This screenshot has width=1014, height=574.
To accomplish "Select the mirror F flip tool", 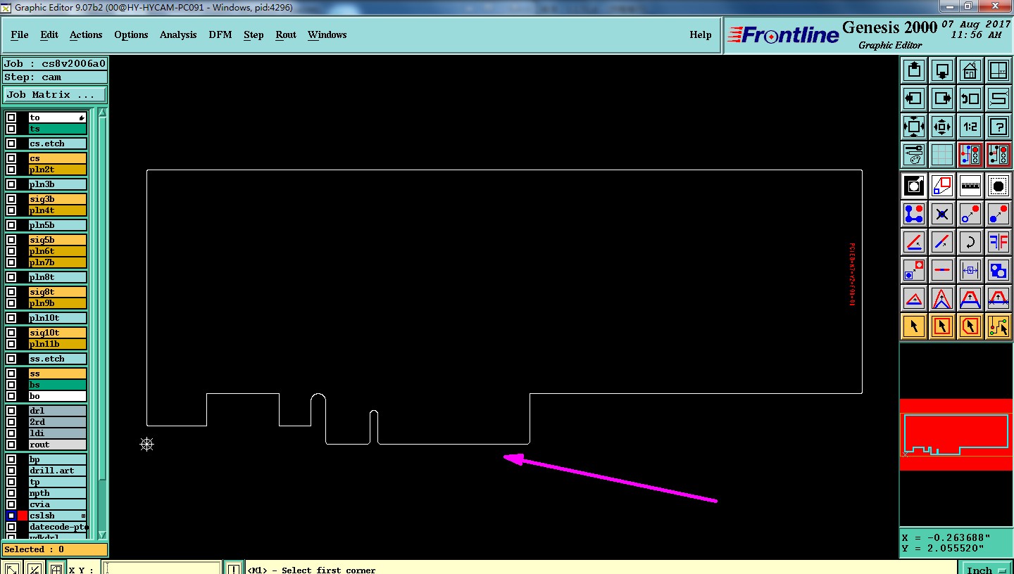I will coord(999,242).
